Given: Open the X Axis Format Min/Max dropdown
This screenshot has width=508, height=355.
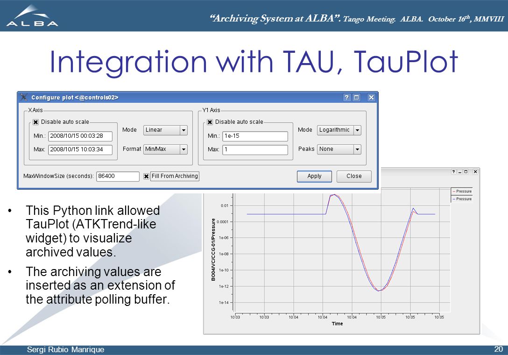Looking at the screenshot, I should (x=166, y=149).
